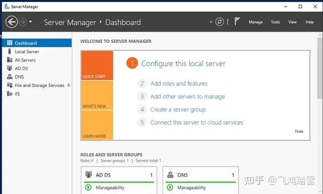
Task: Click Server Manager in the breadcrumb
Action: click(x=70, y=22)
